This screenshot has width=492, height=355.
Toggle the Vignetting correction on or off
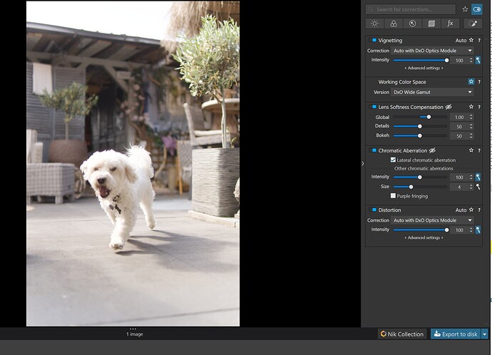pos(374,40)
